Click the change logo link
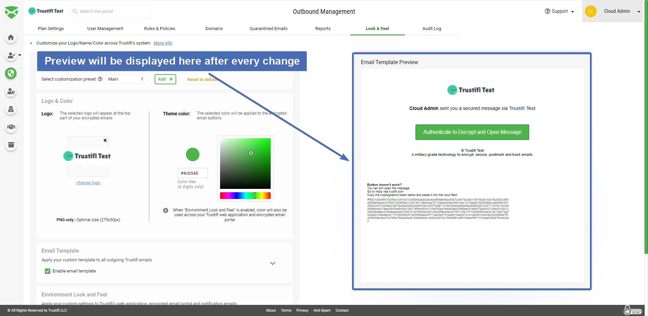The width and height of the screenshot is (648, 316). 88,182
